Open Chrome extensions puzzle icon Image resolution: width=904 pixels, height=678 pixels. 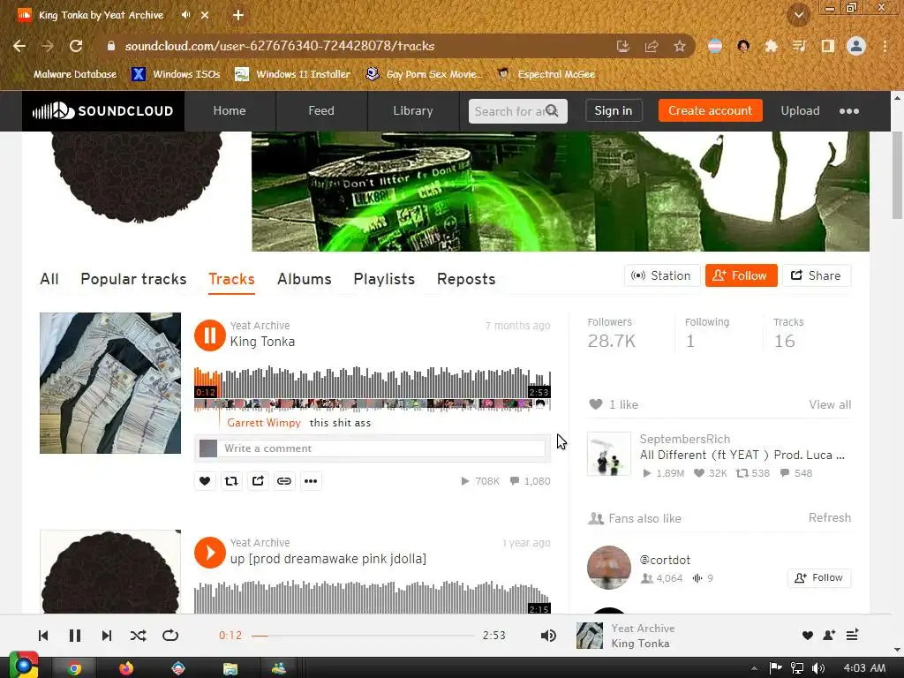coord(771,46)
